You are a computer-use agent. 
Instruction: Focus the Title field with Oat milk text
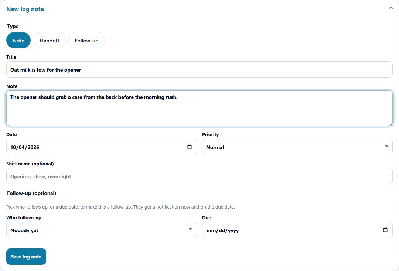coord(199,69)
